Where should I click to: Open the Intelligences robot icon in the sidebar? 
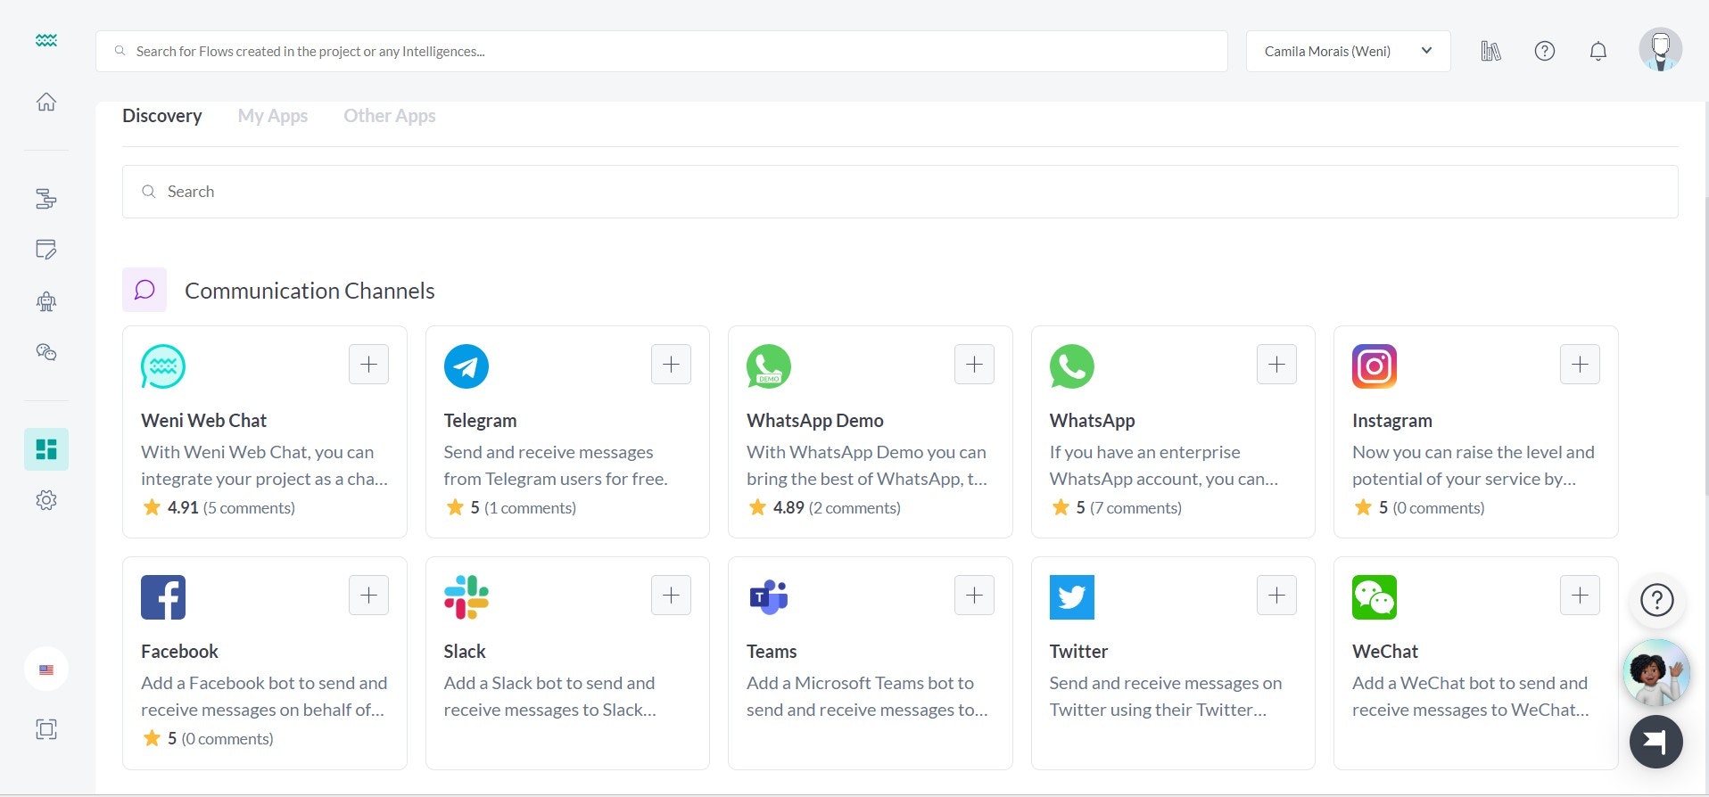pos(46,301)
